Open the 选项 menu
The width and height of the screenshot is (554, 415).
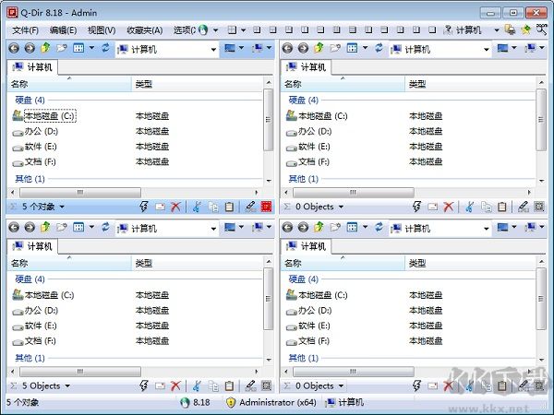tap(184, 30)
